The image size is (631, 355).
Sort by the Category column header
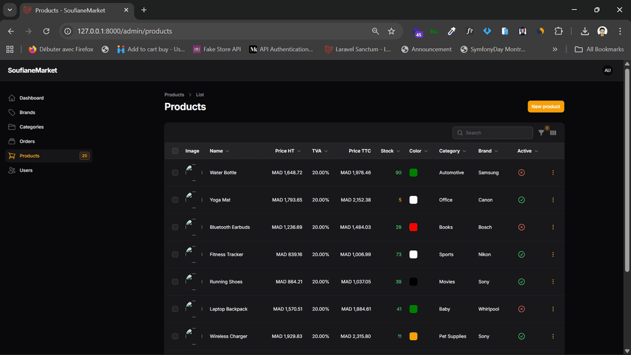pos(452,151)
